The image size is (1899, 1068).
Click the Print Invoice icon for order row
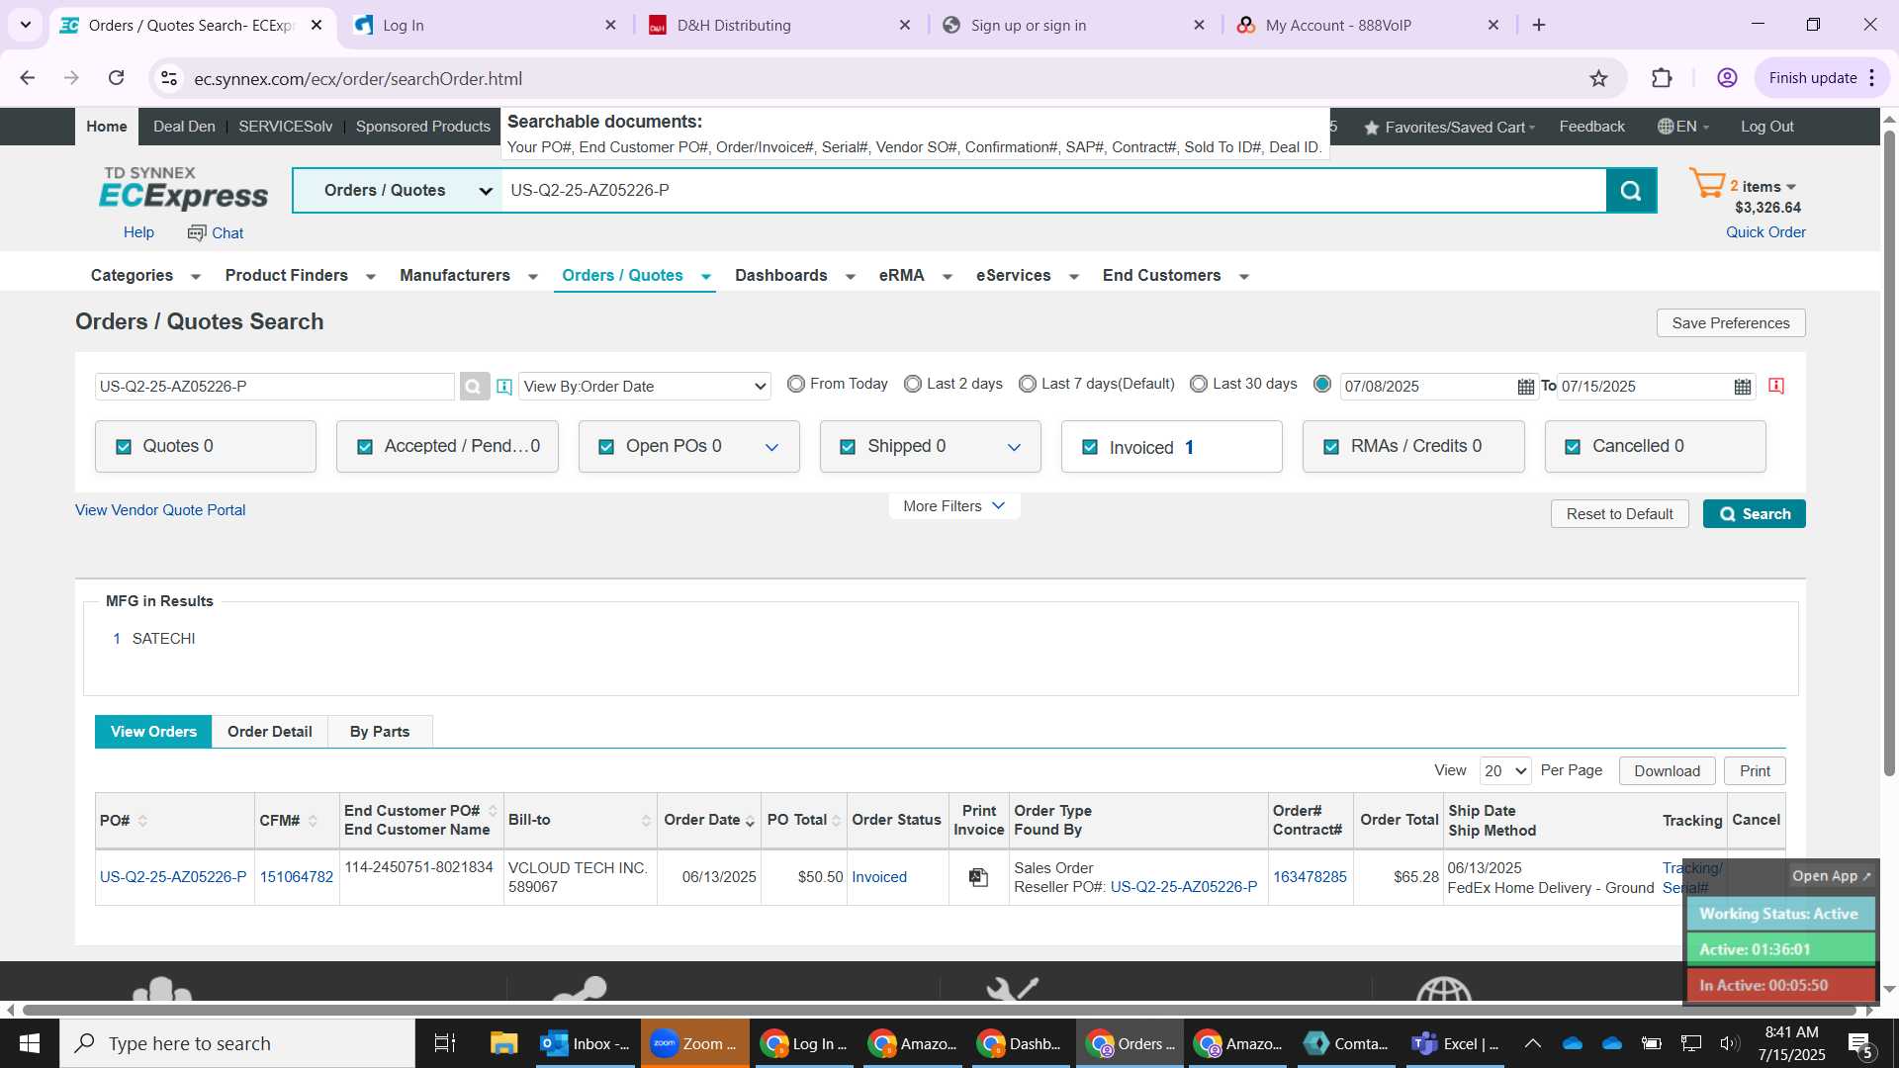[978, 877]
